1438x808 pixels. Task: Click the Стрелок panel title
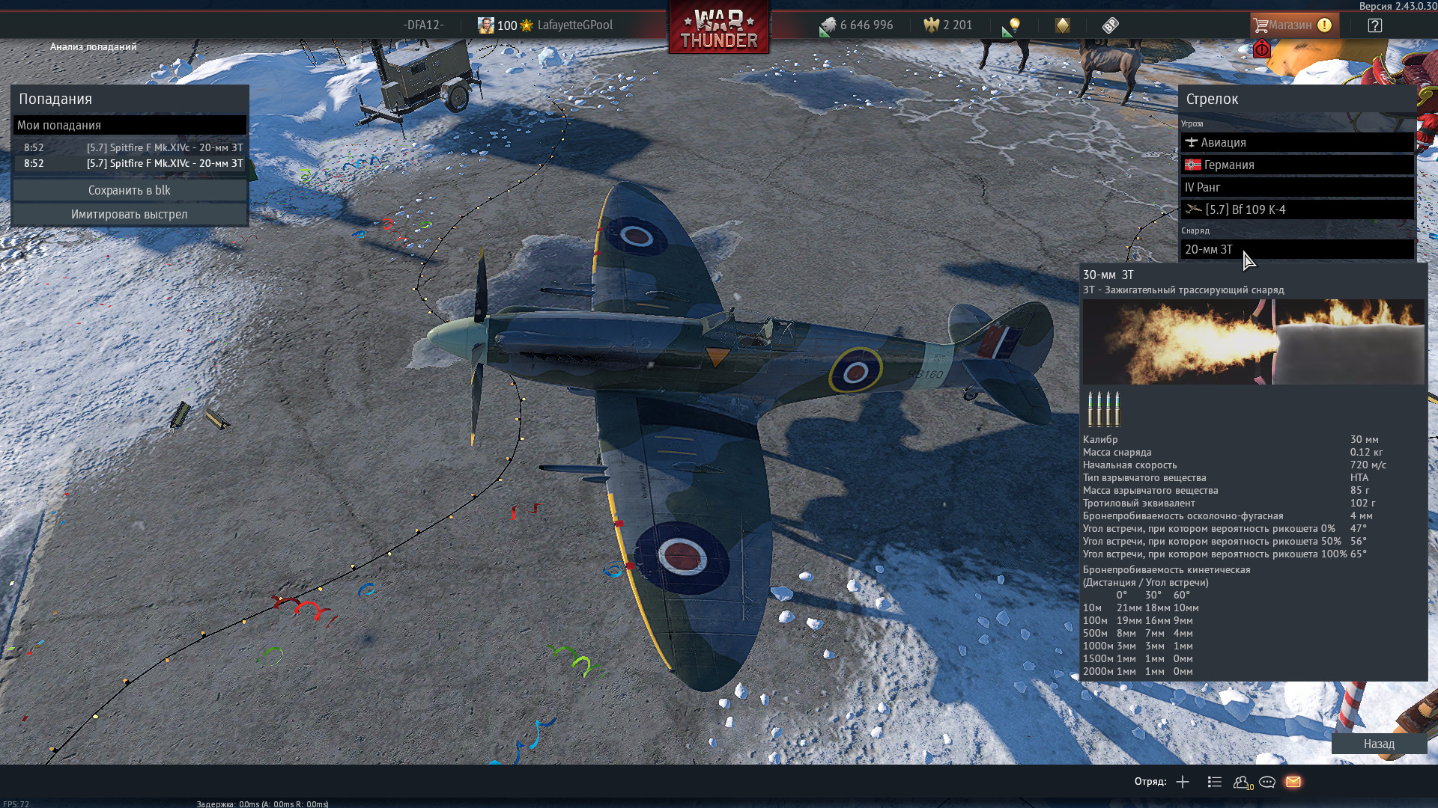[1212, 99]
